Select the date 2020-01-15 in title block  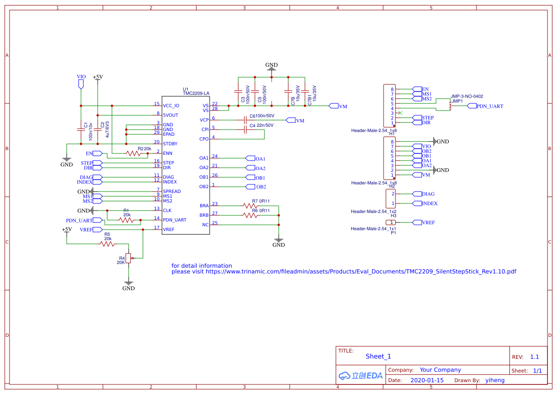(427, 380)
